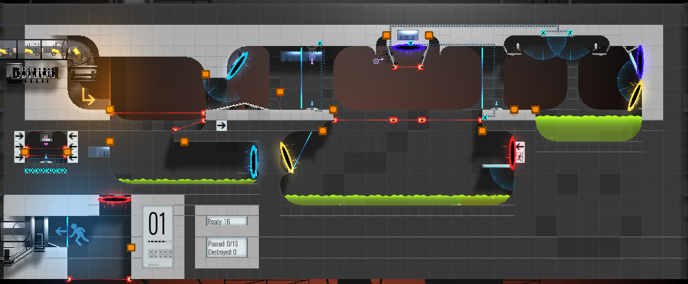
Task: Click the cyan light bridge platform beside the red portal
Action: (496, 166)
